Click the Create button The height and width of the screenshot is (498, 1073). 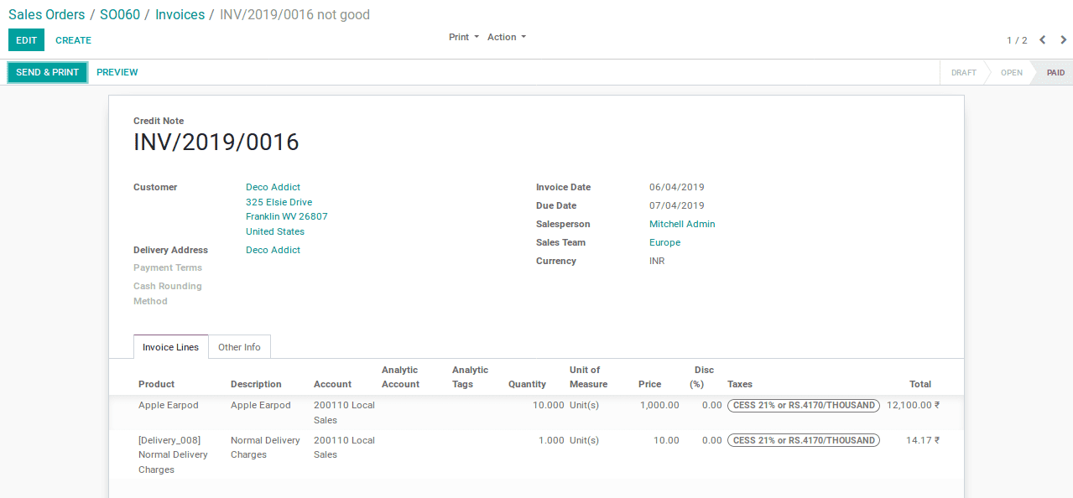(74, 40)
